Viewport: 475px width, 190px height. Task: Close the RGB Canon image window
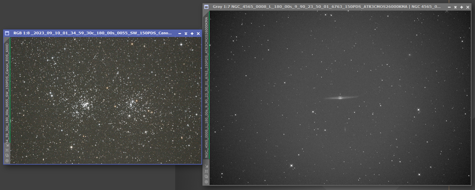point(198,33)
